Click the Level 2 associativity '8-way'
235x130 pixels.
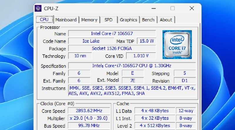coord(186,126)
